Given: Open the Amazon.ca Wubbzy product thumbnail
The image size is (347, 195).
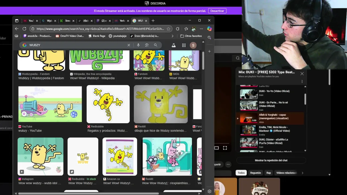Looking at the screenshot, I should 120,157.
